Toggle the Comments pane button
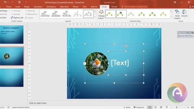194x109 pixels. point(139,107)
